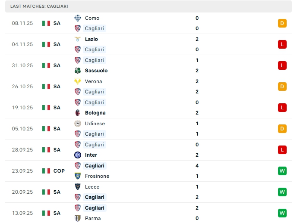Screen dimensions: 297x223
Task: Click the Udinese team crest icon
Action: click(x=78, y=124)
